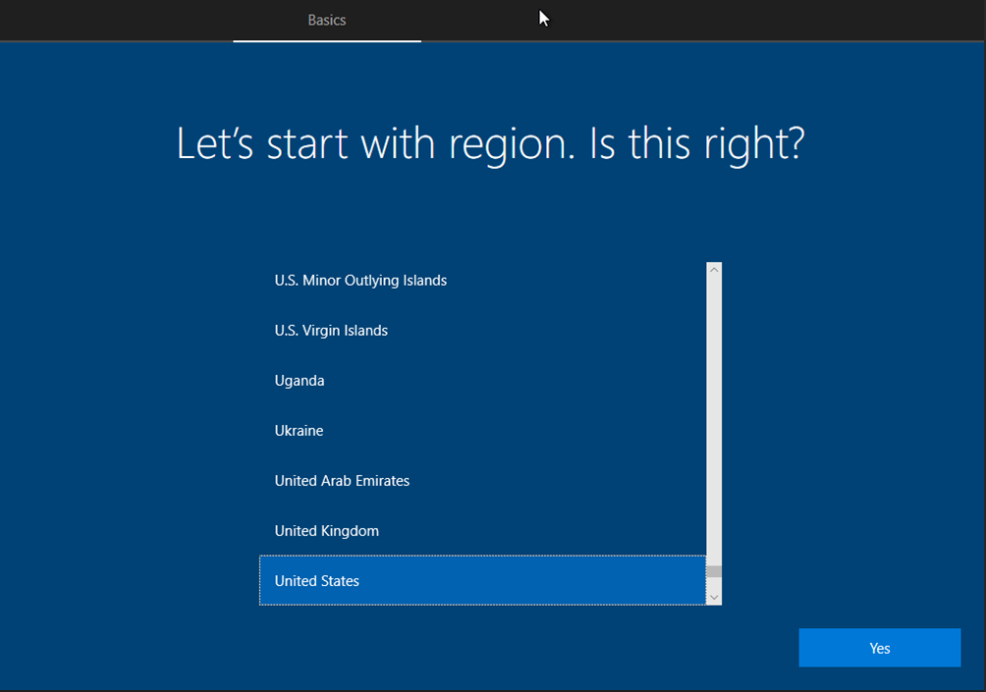Pick U.S. Minor Outlying Islands
The width and height of the screenshot is (986, 692).
[x=482, y=281]
